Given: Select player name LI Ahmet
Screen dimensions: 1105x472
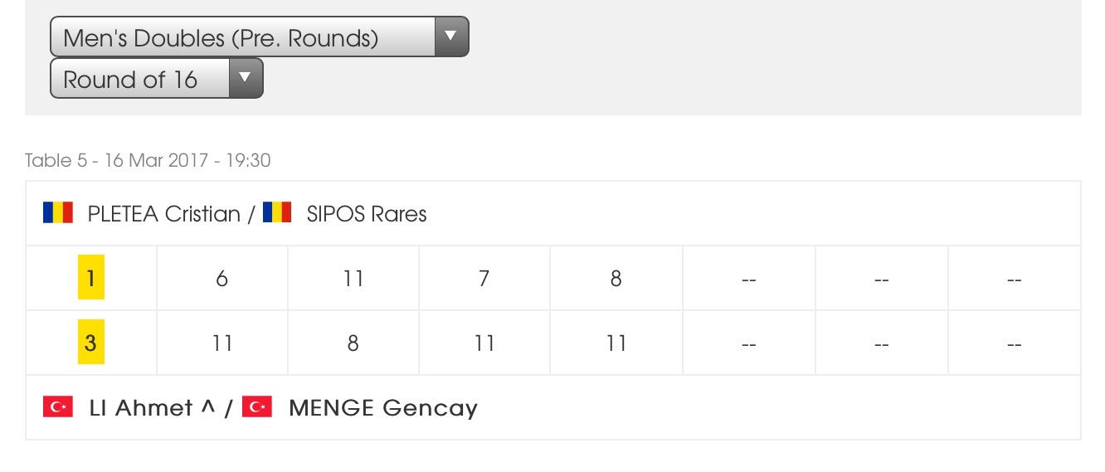Looking at the screenshot, I should coord(141,408).
